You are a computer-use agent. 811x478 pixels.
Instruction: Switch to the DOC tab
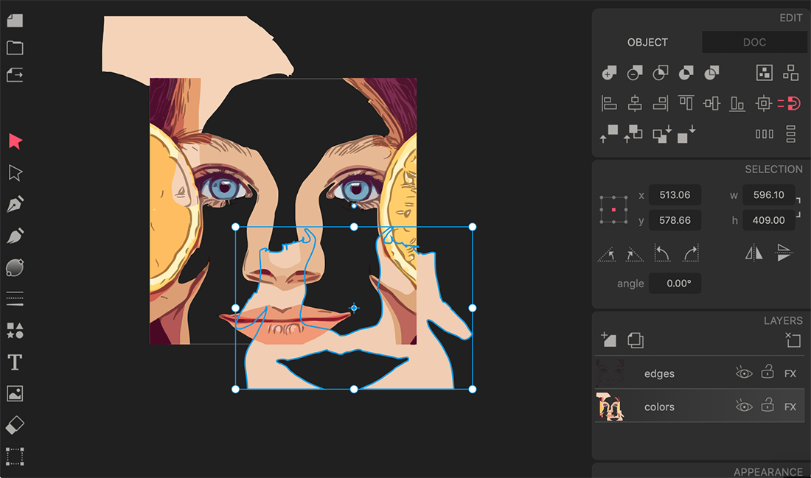coord(754,43)
